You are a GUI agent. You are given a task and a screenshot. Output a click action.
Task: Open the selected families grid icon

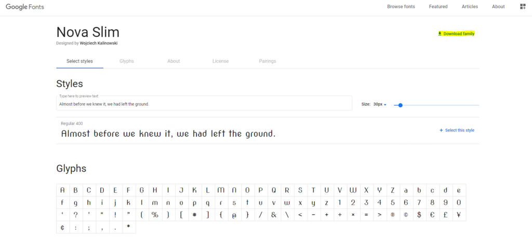[523, 6]
